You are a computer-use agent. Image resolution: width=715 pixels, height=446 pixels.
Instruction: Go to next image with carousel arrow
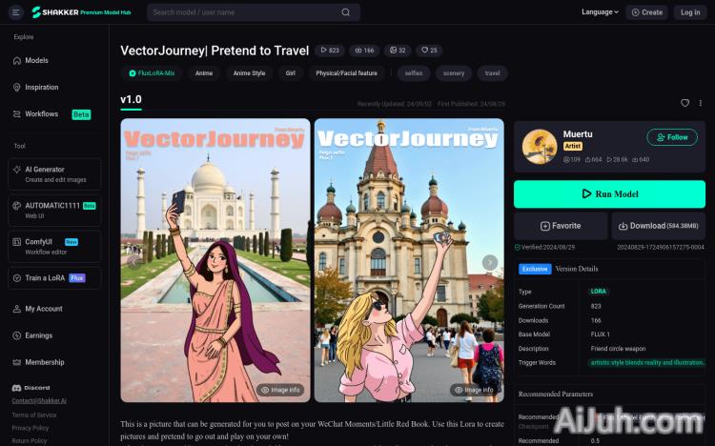tap(490, 262)
